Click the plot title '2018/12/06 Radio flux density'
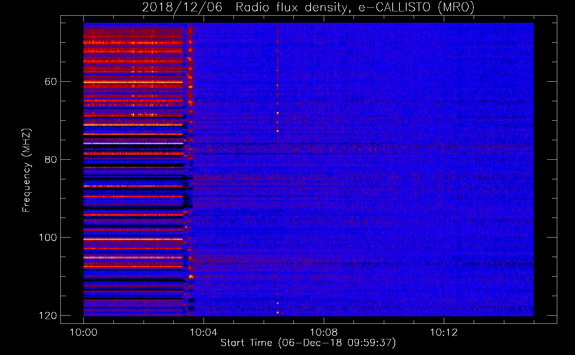The width and height of the screenshot is (575, 355). click(x=308, y=7)
